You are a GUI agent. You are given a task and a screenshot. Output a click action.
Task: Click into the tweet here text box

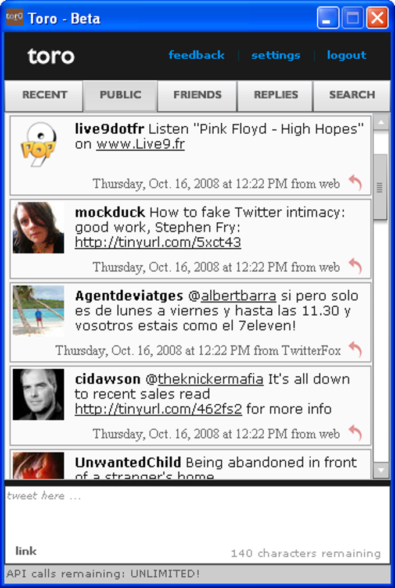pyautogui.click(x=198, y=516)
